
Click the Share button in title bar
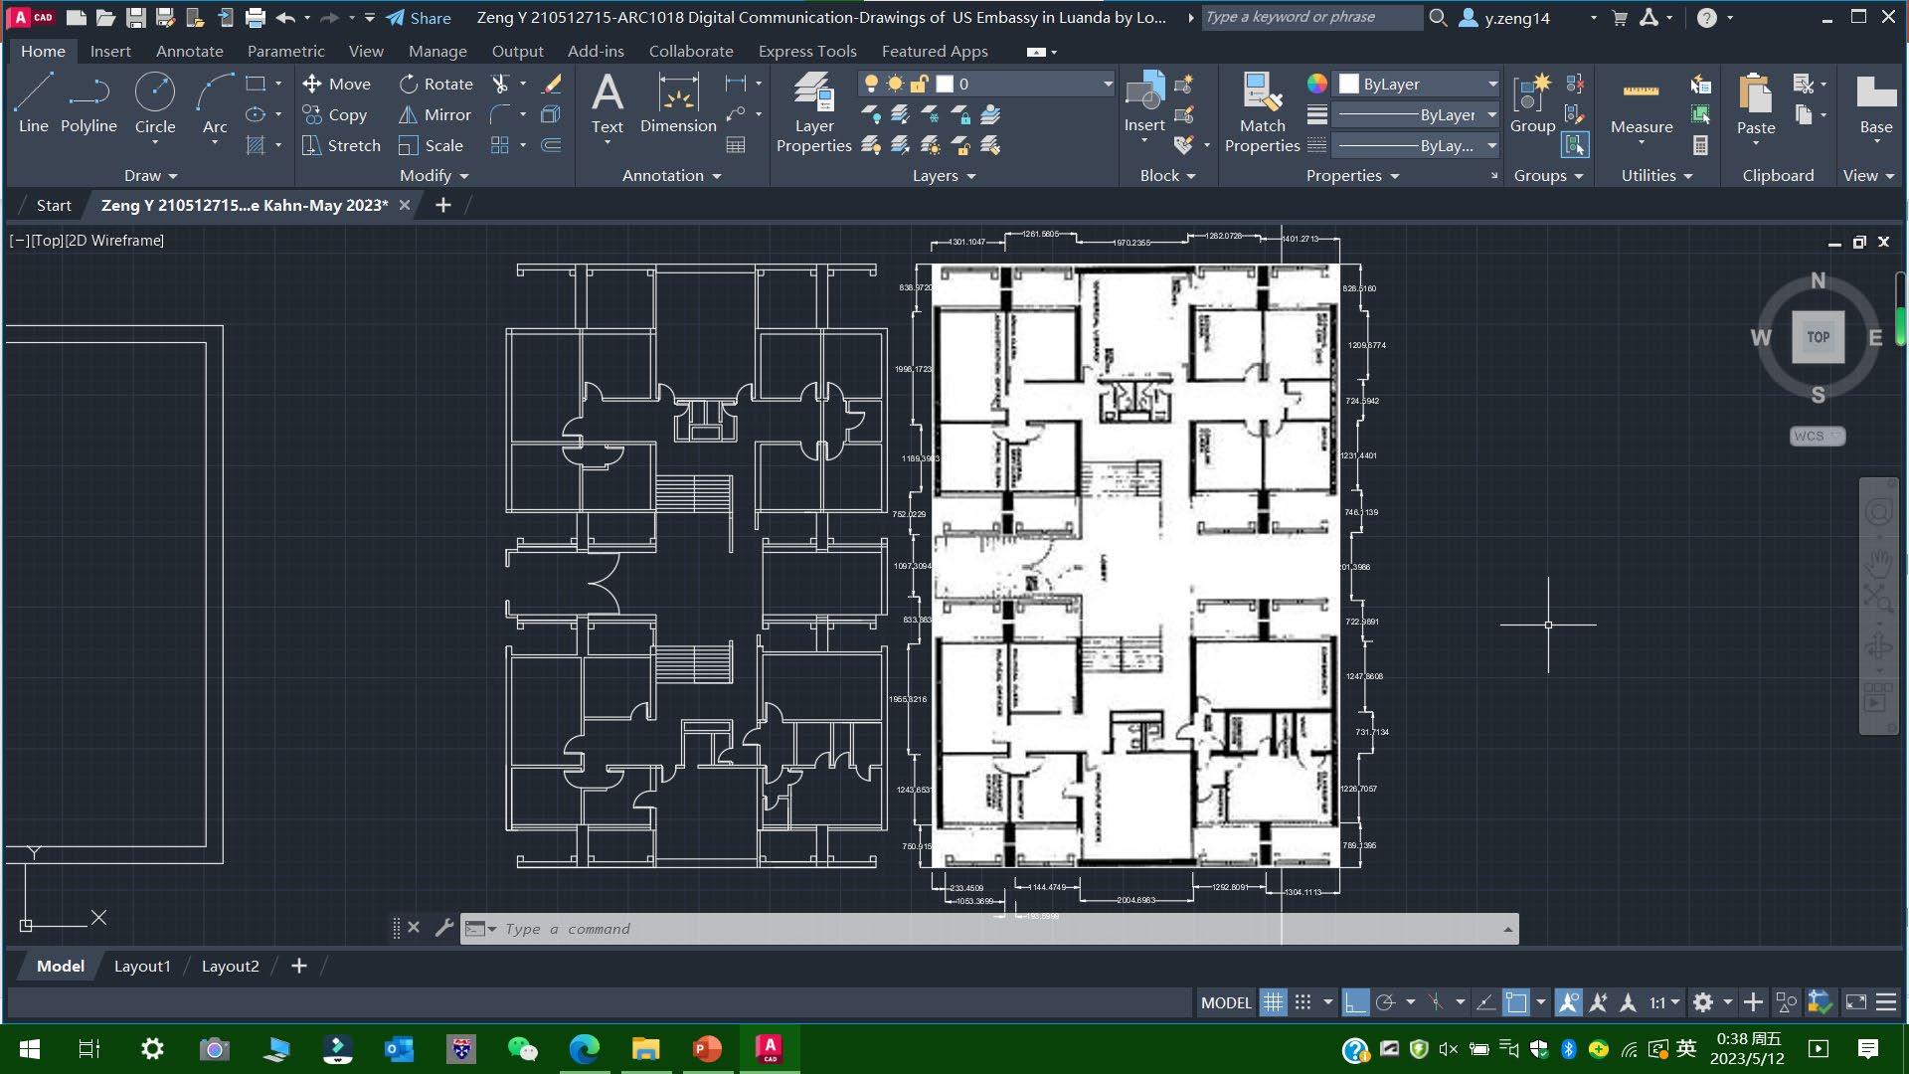(419, 17)
